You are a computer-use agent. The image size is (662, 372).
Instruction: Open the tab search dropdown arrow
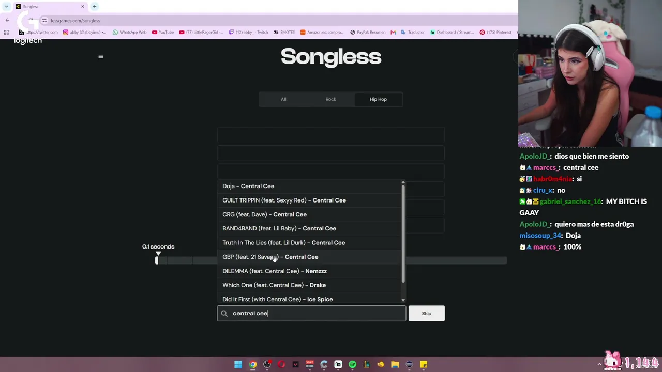click(6, 6)
